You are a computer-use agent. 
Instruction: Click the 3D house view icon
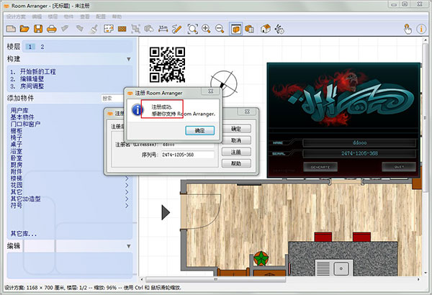click(265, 29)
